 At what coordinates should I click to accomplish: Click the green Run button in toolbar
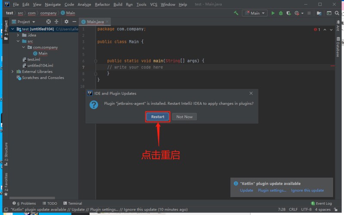click(273, 13)
